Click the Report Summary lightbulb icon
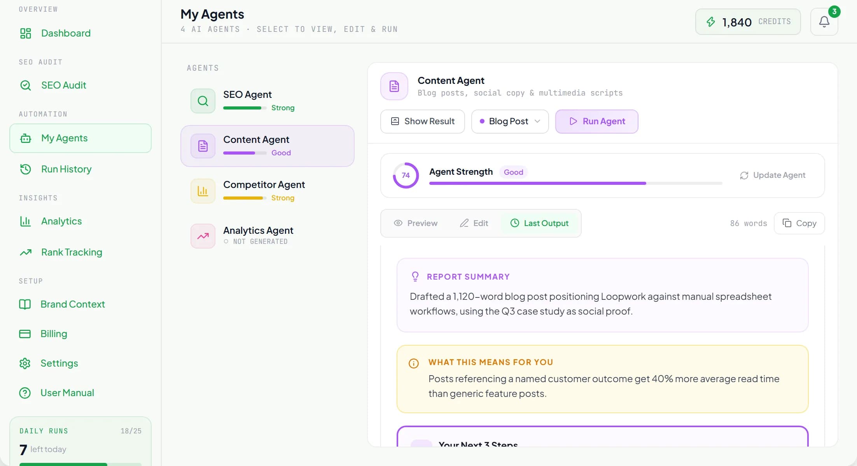Screen dimensions: 857x466 (415, 276)
